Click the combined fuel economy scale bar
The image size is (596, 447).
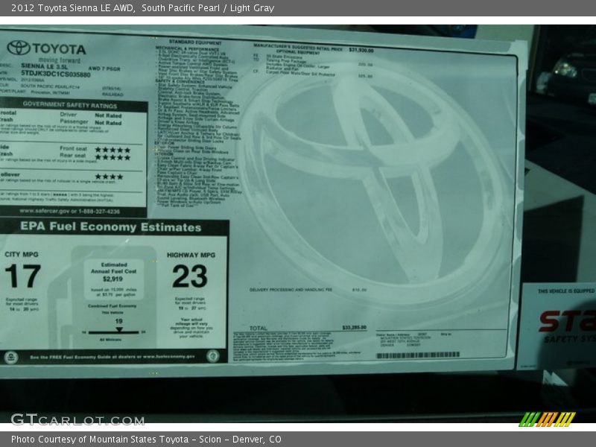click(x=113, y=332)
